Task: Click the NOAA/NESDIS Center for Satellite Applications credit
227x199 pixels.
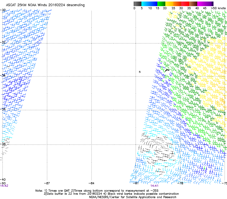Action: (x=133, y=197)
